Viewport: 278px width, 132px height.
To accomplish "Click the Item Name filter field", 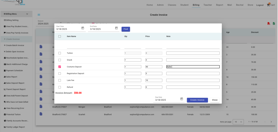I will click(x=93, y=47).
